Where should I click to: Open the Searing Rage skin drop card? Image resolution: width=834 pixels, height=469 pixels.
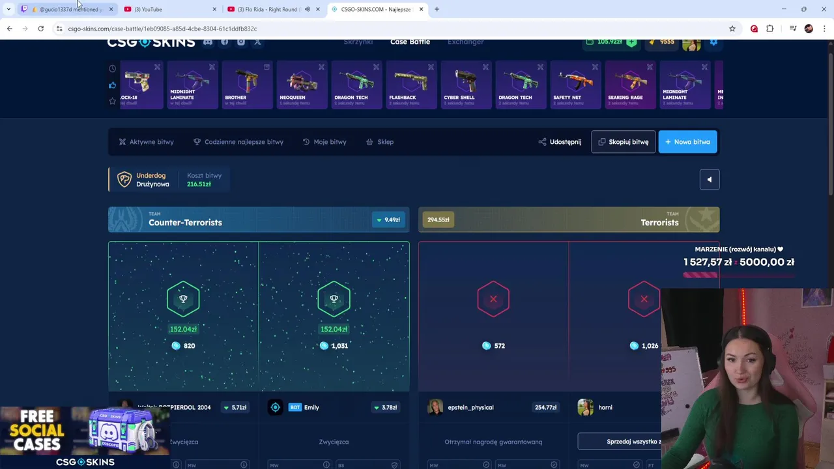tap(630, 85)
